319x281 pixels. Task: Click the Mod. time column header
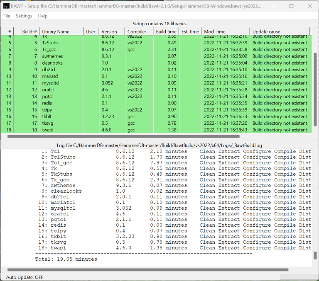click(x=215, y=31)
